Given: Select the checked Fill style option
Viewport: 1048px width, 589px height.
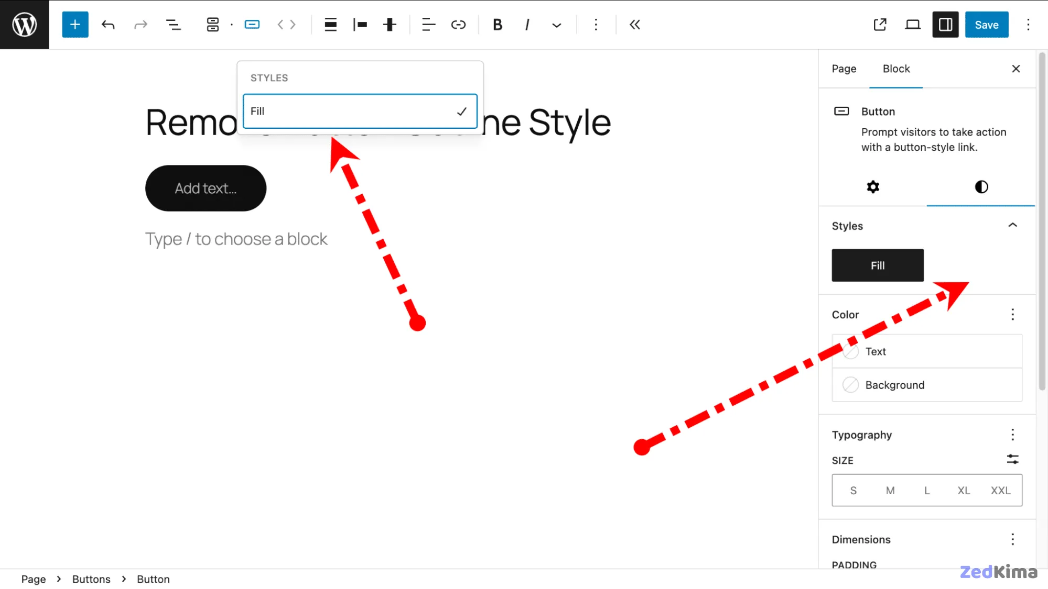Looking at the screenshot, I should pyautogui.click(x=360, y=111).
